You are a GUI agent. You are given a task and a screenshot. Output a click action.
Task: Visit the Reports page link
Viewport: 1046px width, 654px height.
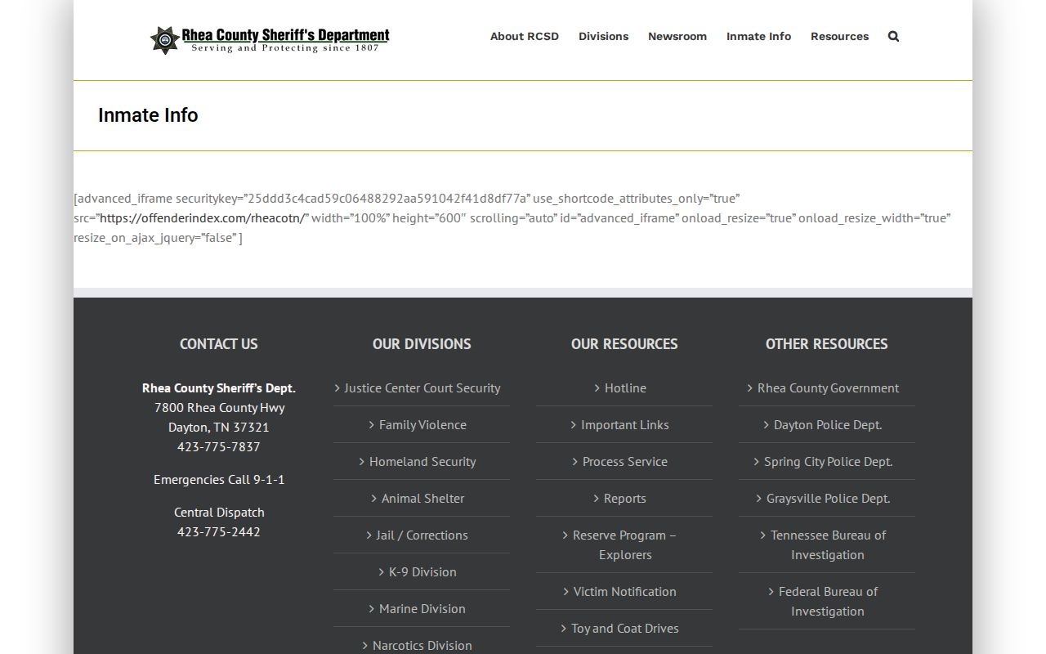coord(625,499)
